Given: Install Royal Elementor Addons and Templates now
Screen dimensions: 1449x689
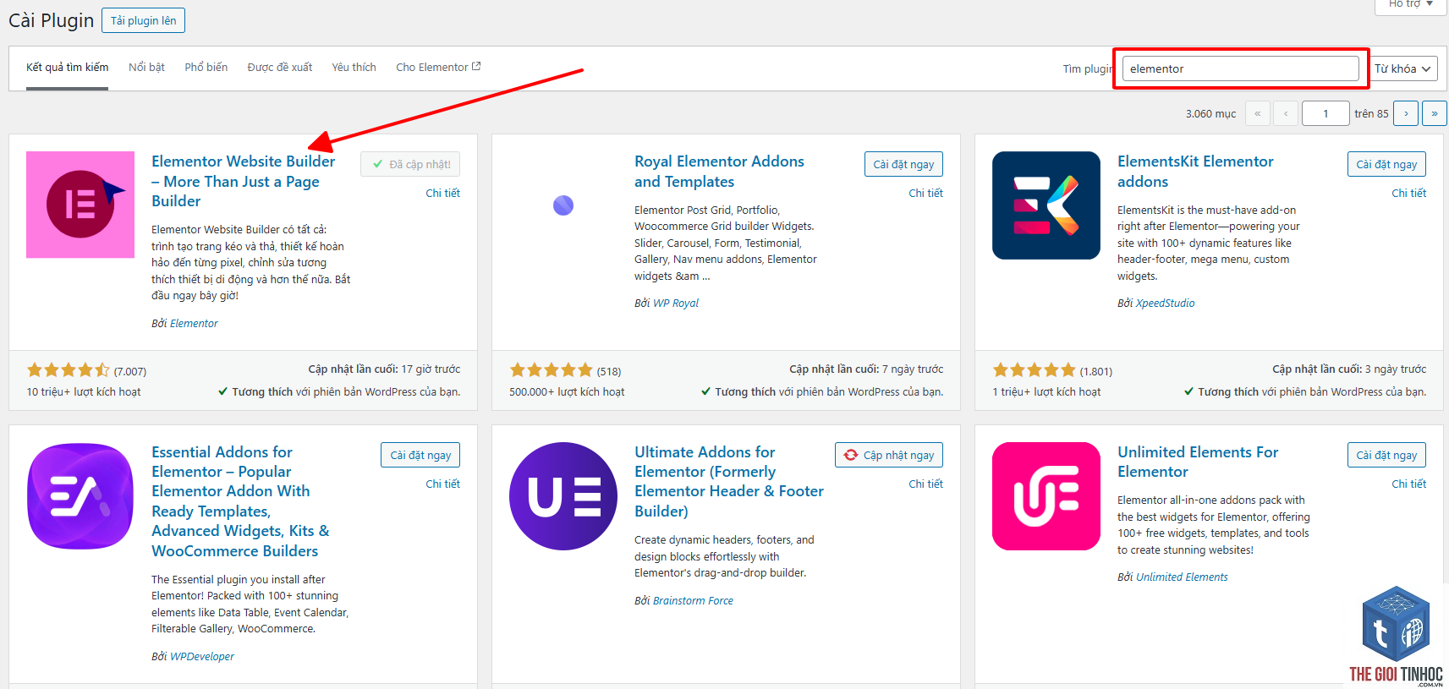Looking at the screenshot, I should point(903,164).
